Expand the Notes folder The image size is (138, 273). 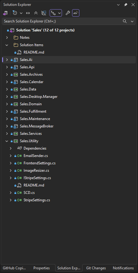point(7,38)
